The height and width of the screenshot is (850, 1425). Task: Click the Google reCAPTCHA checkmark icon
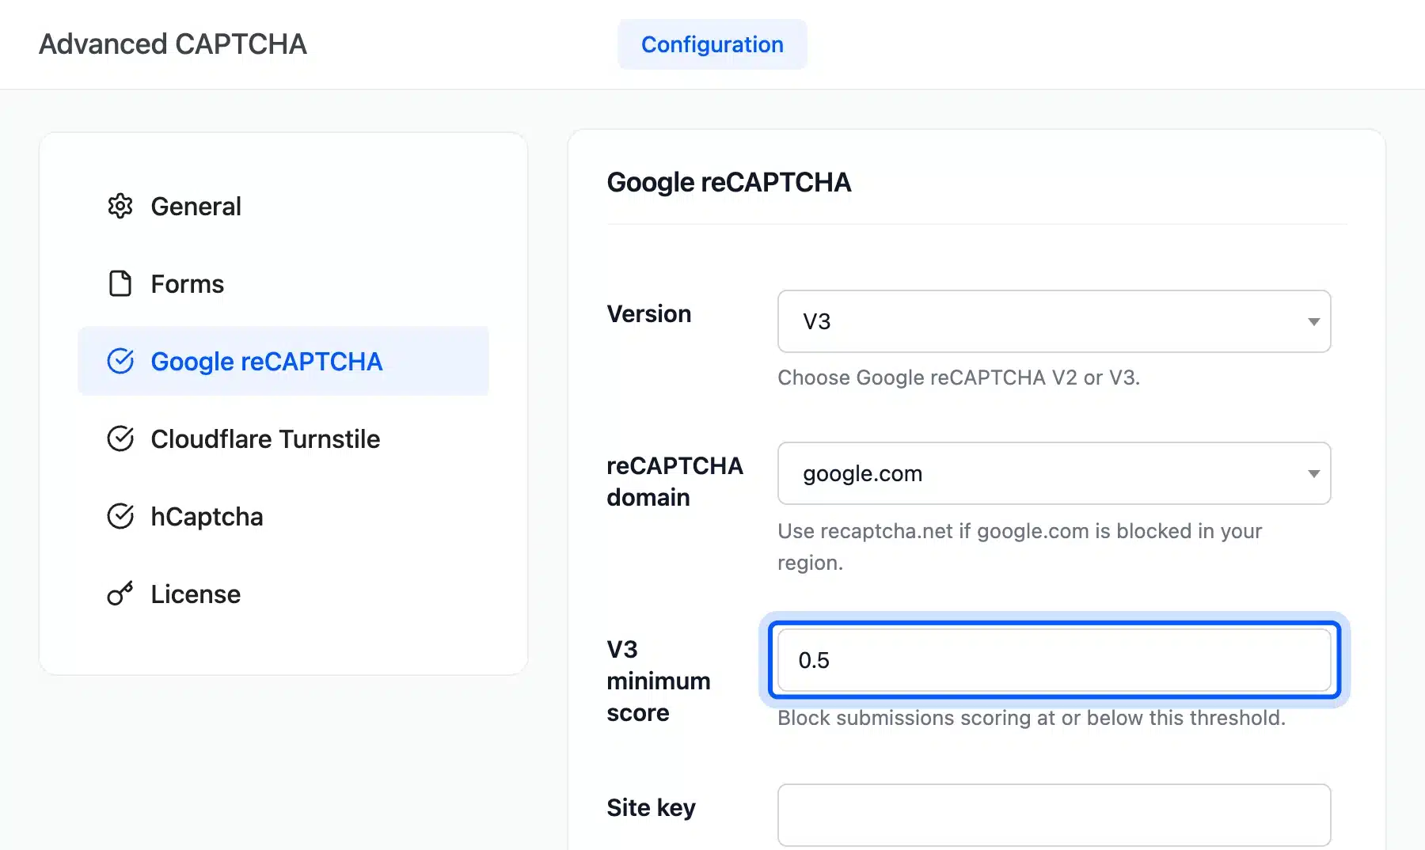[x=120, y=361]
